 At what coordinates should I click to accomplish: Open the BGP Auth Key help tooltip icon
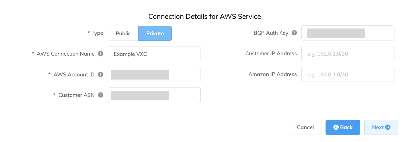click(294, 33)
